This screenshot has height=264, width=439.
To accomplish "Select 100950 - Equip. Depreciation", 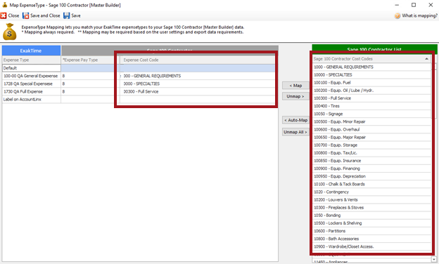I will pyautogui.click(x=371, y=176).
